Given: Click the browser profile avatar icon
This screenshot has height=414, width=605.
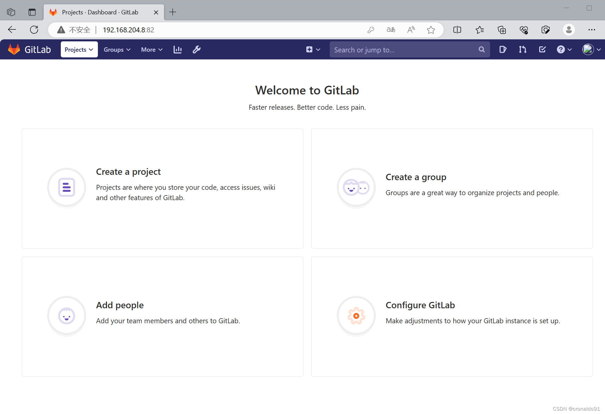Looking at the screenshot, I should point(569,30).
